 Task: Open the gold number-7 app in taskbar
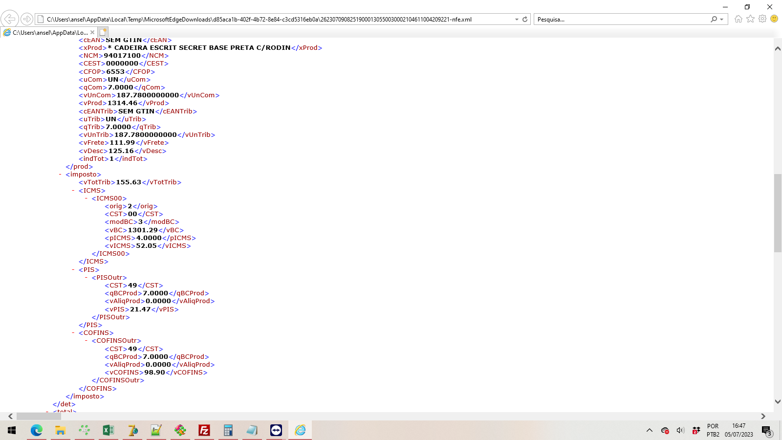pyautogui.click(x=132, y=430)
